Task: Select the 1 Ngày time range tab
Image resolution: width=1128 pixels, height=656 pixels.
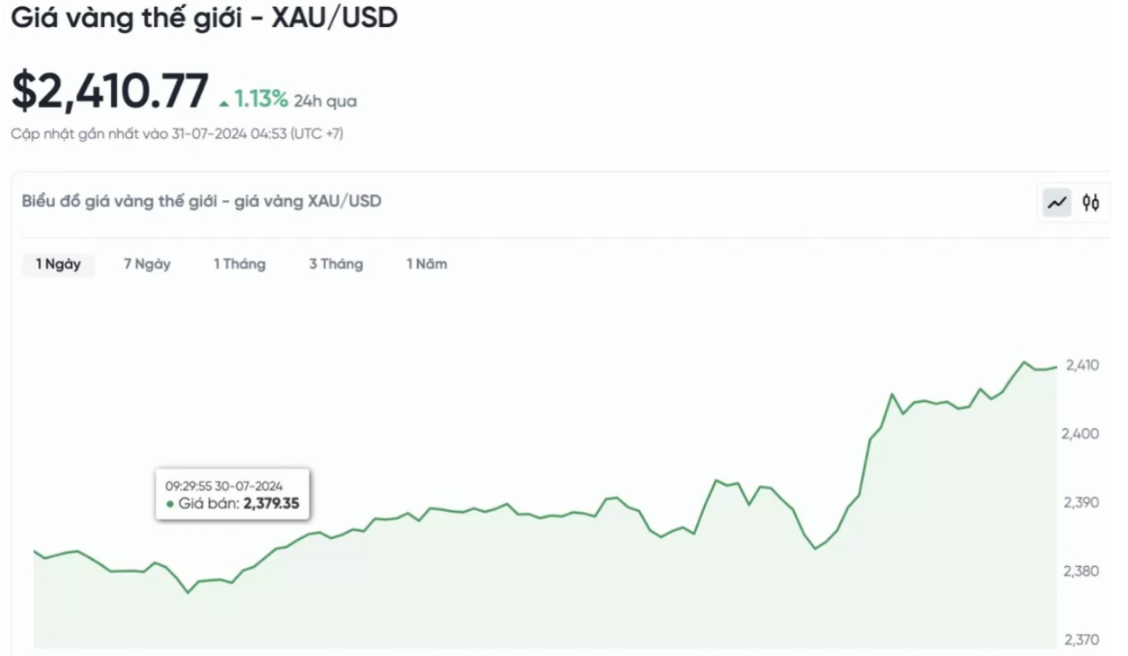Action: (59, 264)
